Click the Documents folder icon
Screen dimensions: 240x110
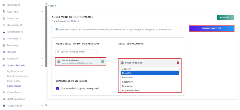coord(4,39)
